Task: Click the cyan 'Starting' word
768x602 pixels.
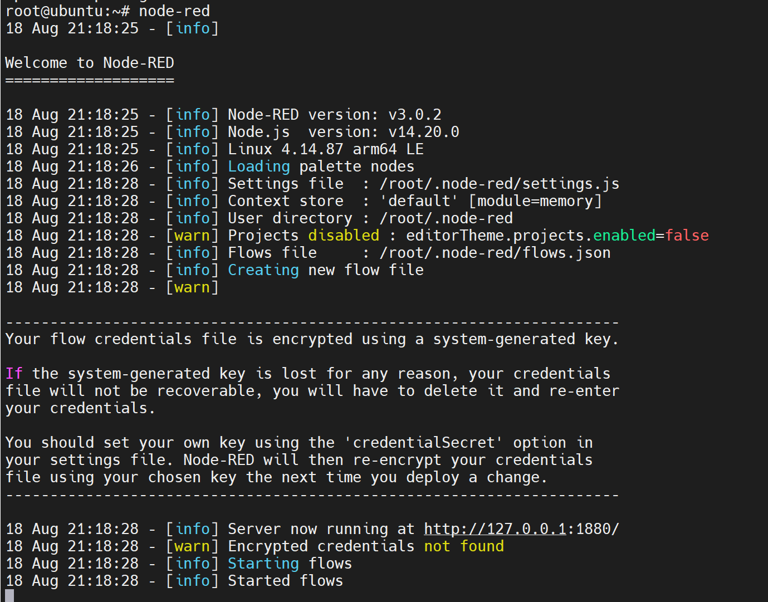Action: 263,564
